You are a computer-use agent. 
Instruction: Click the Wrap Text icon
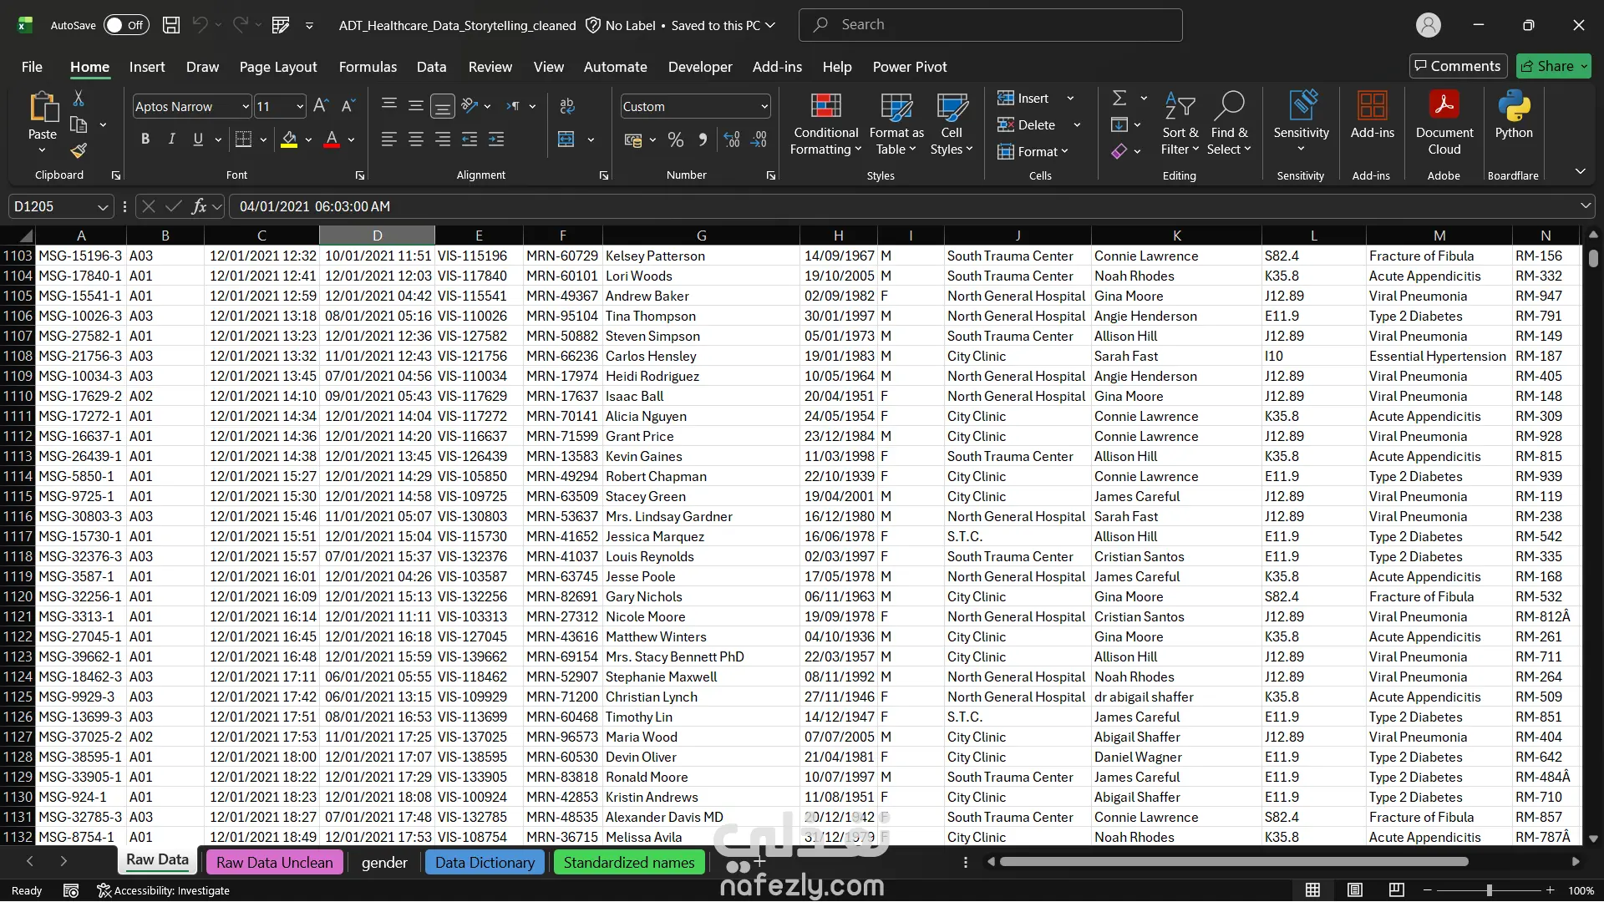click(x=567, y=106)
